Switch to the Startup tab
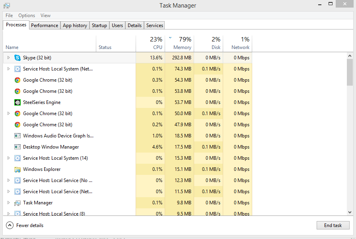 pyautogui.click(x=99, y=25)
